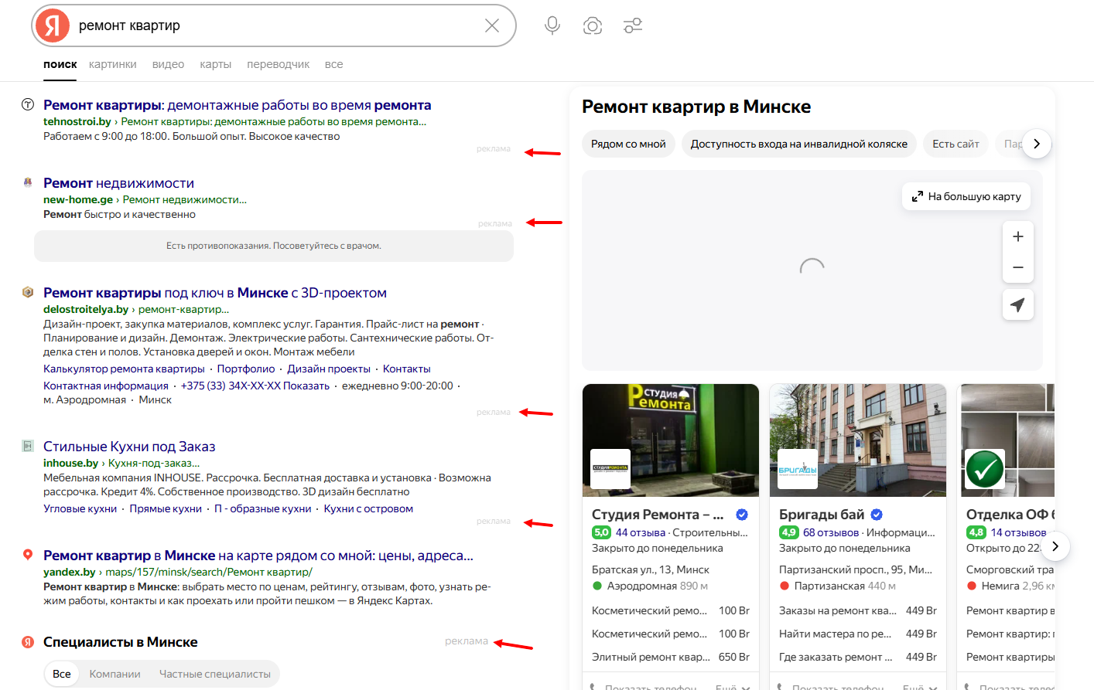The image size is (1094, 690).
Task: Zoom in on the map
Action: pyautogui.click(x=1018, y=236)
